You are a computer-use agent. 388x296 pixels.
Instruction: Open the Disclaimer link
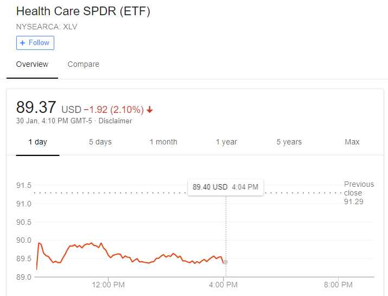click(115, 121)
